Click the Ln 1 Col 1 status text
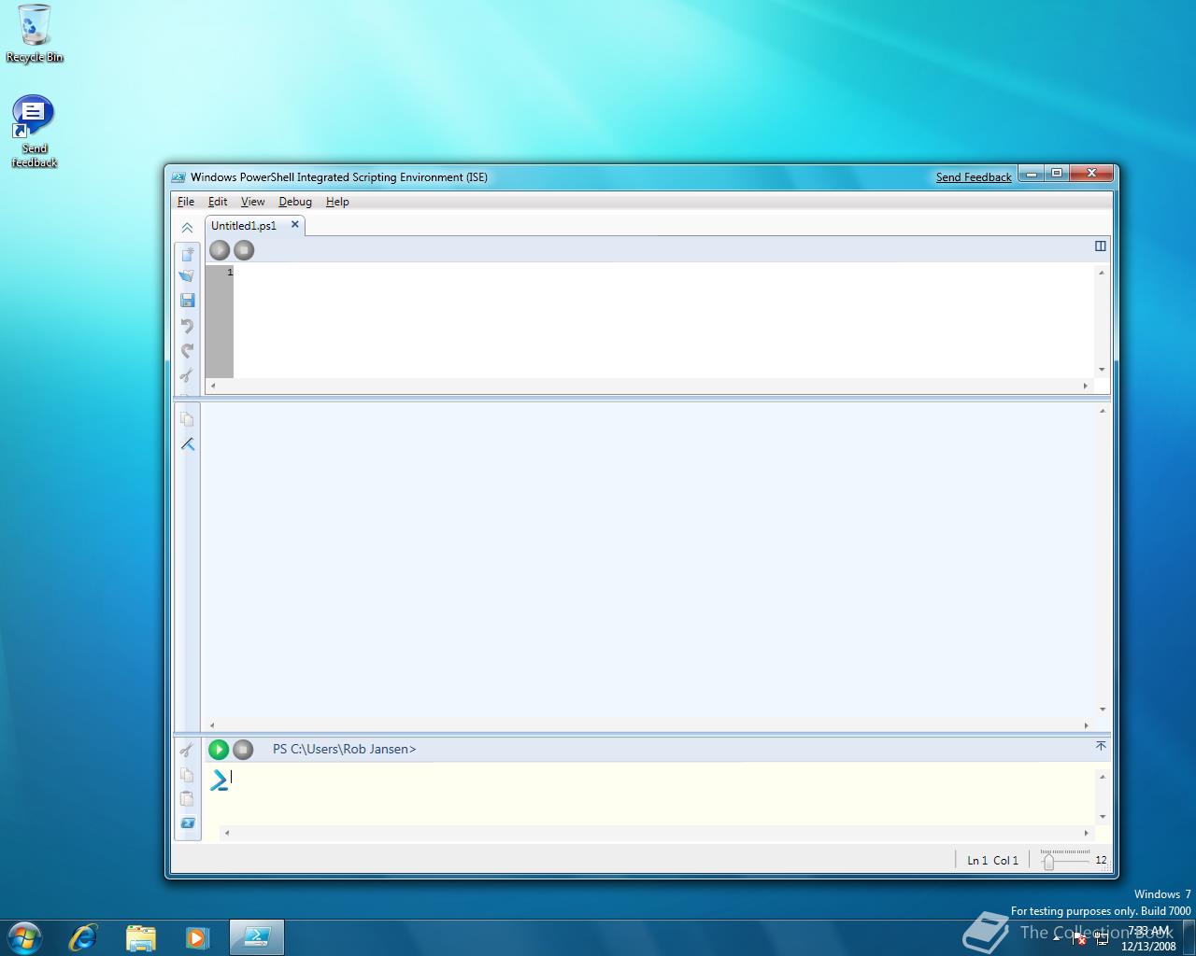This screenshot has width=1196, height=956. (992, 861)
